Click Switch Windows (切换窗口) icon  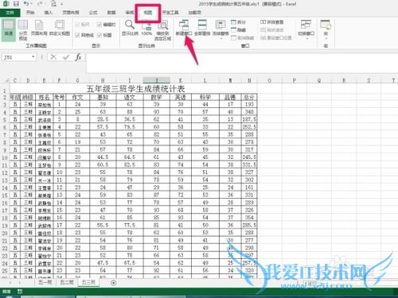(306, 25)
